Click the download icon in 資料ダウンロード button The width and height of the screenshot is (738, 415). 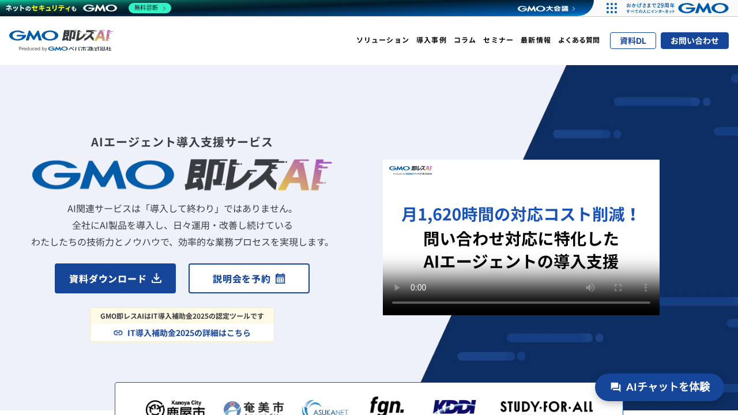click(157, 278)
